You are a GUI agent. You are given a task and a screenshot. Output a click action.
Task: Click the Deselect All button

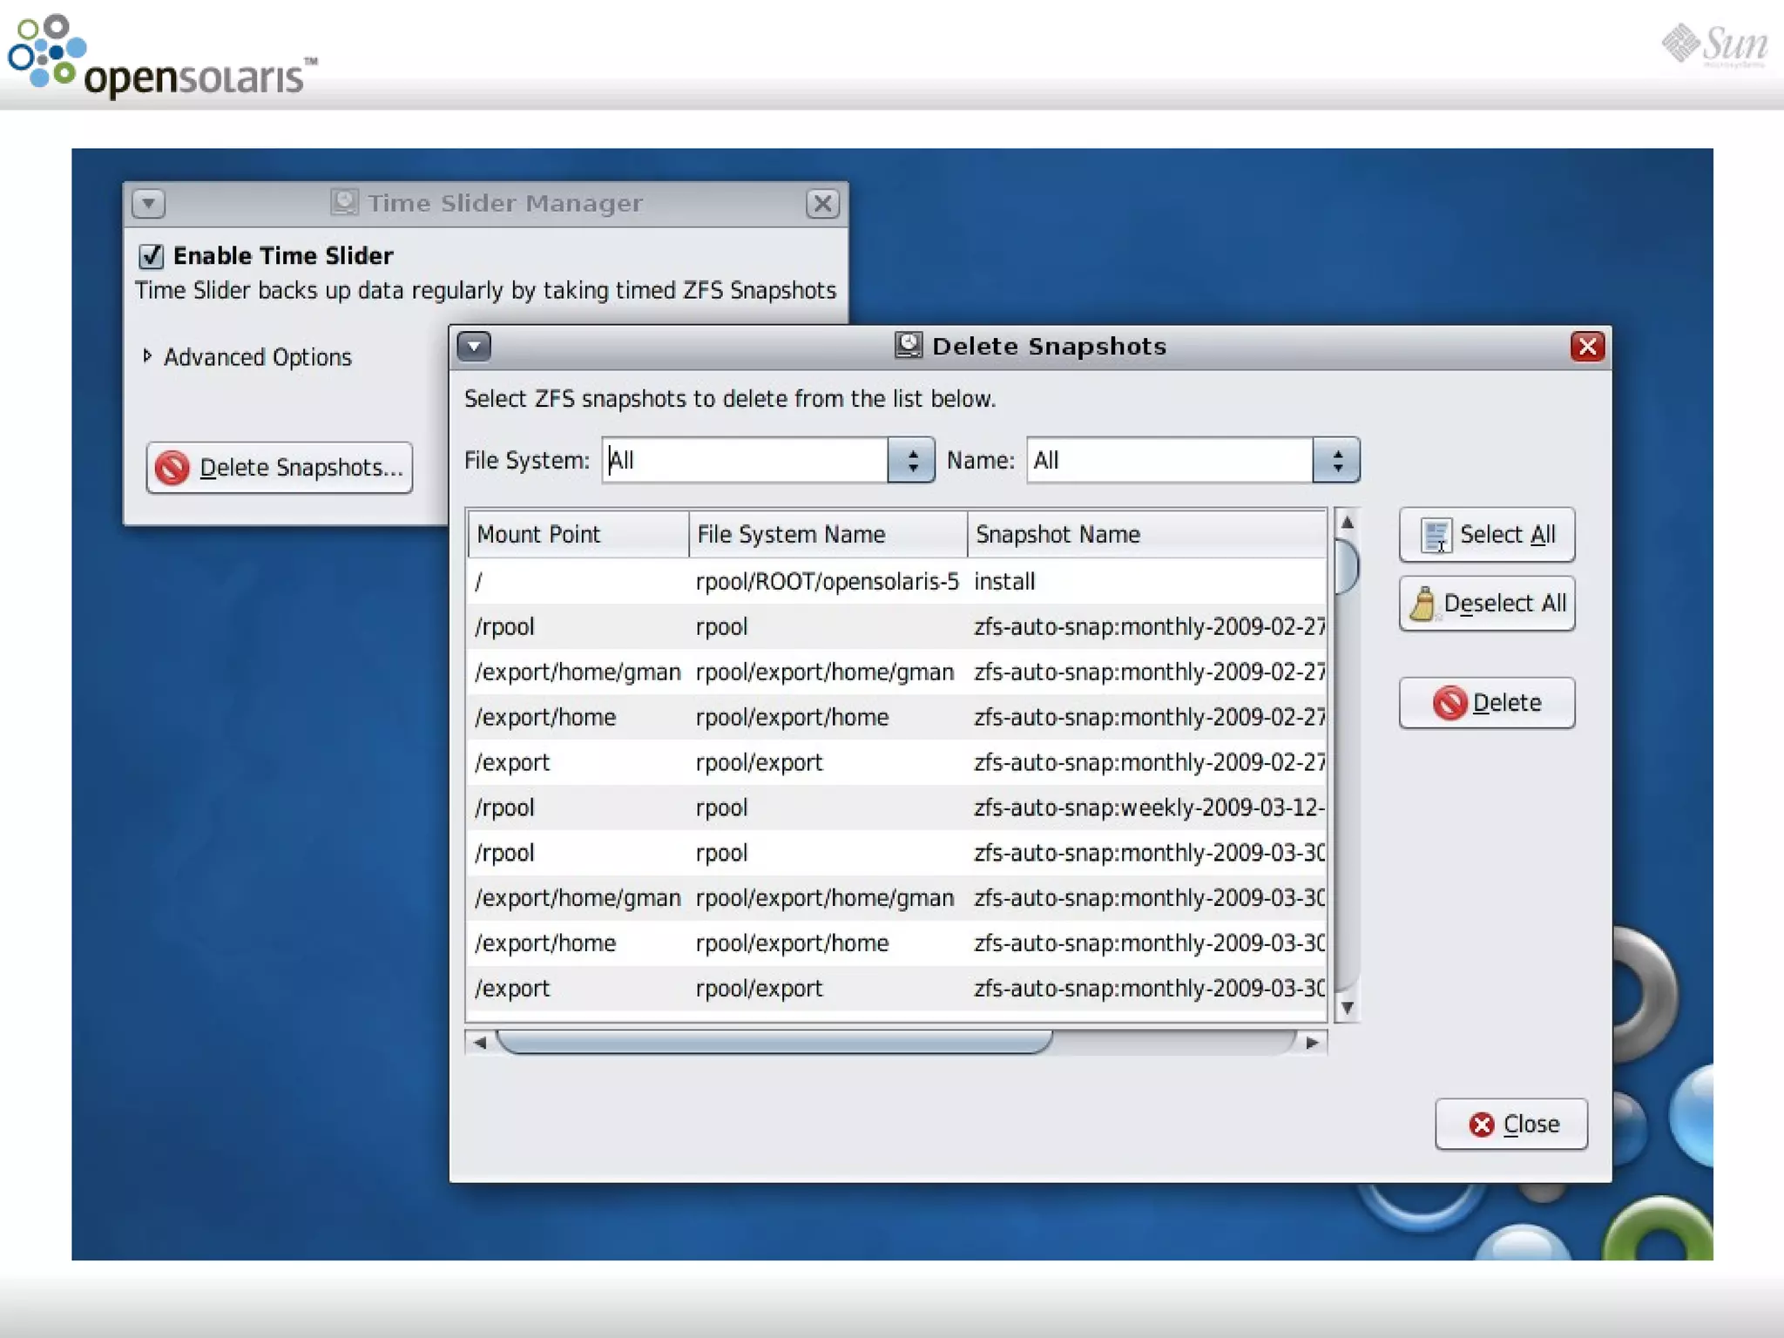(x=1486, y=603)
